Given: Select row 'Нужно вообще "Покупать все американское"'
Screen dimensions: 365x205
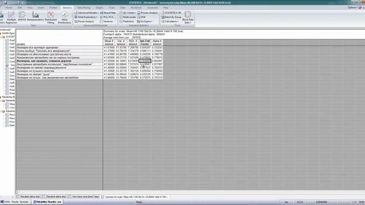Looking at the screenshot, I should coord(59,51).
